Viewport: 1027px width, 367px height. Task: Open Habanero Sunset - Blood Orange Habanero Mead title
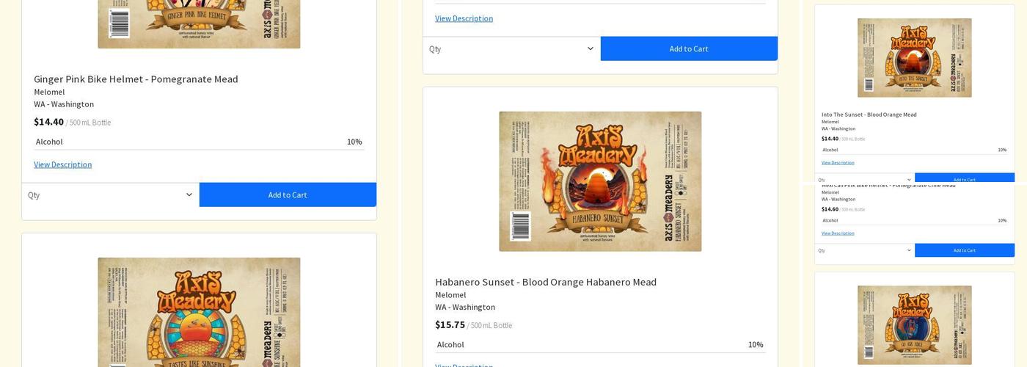pyautogui.click(x=545, y=282)
